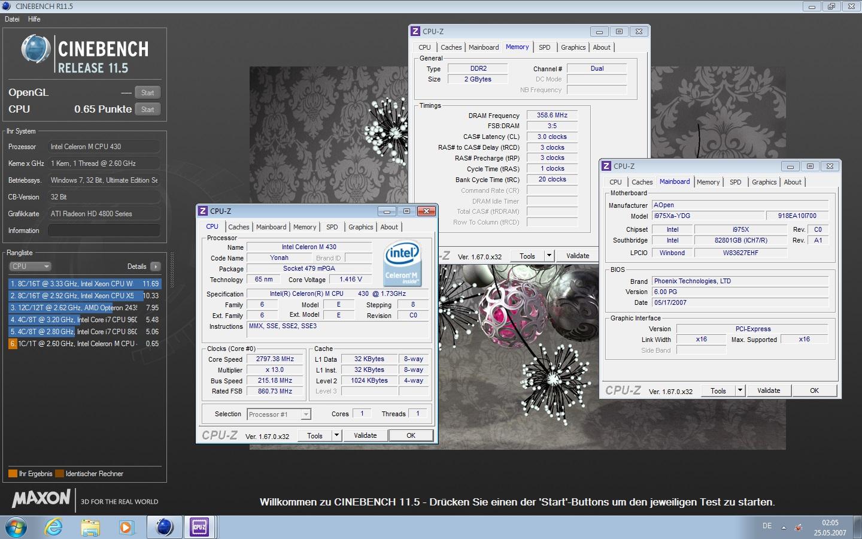This screenshot has width=862, height=539.
Task: Open About tab in CPU-Z Mainboard window
Action: click(x=793, y=182)
